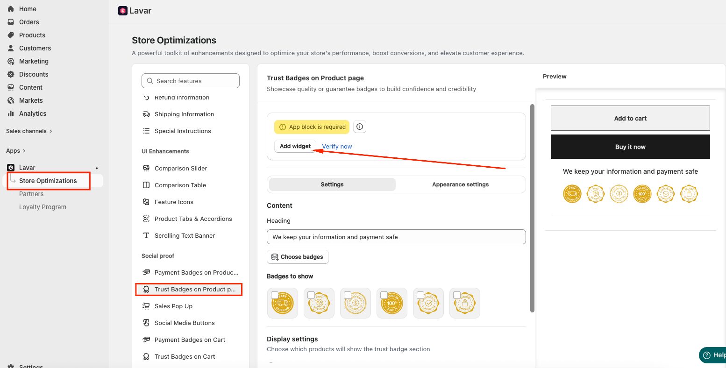Open Content via the image icon

tap(11, 87)
